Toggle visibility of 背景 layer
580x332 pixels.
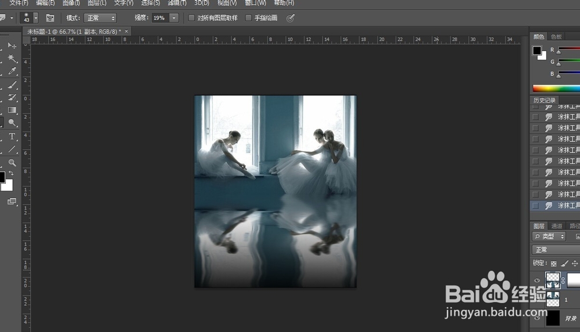537,318
